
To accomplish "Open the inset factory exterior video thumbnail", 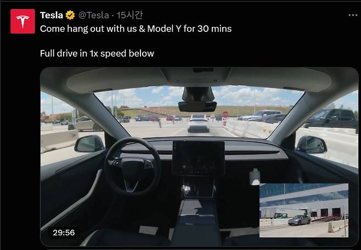I will [304, 210].
